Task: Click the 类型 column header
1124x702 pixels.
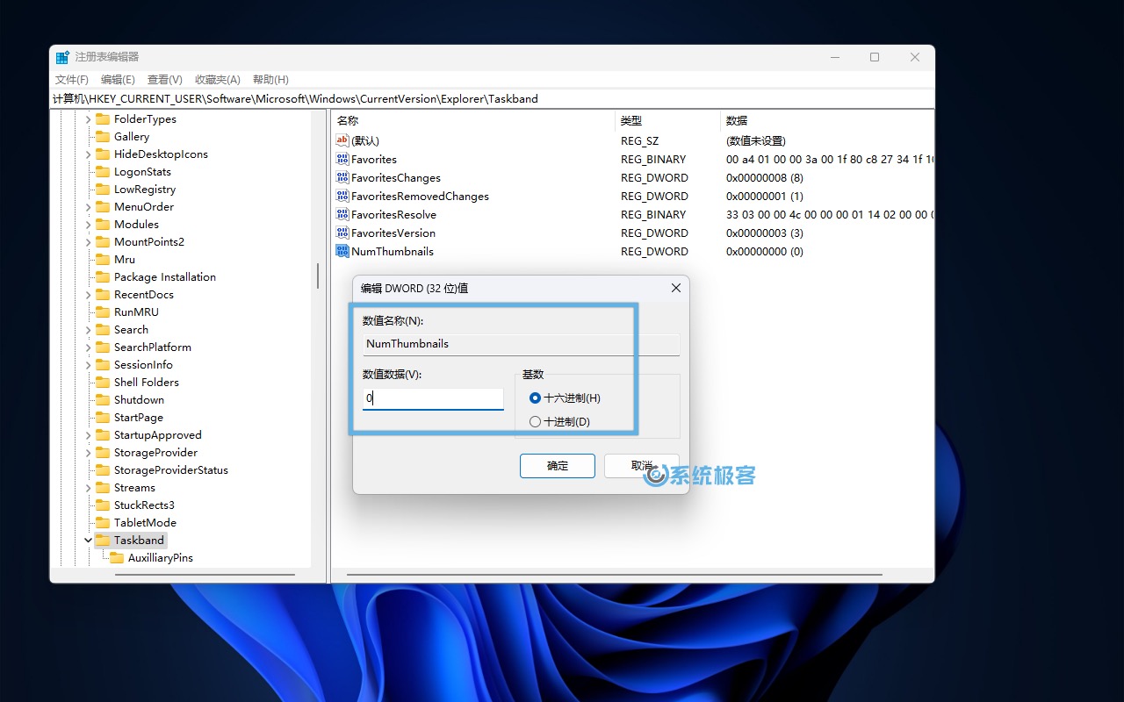Action: 667,121
